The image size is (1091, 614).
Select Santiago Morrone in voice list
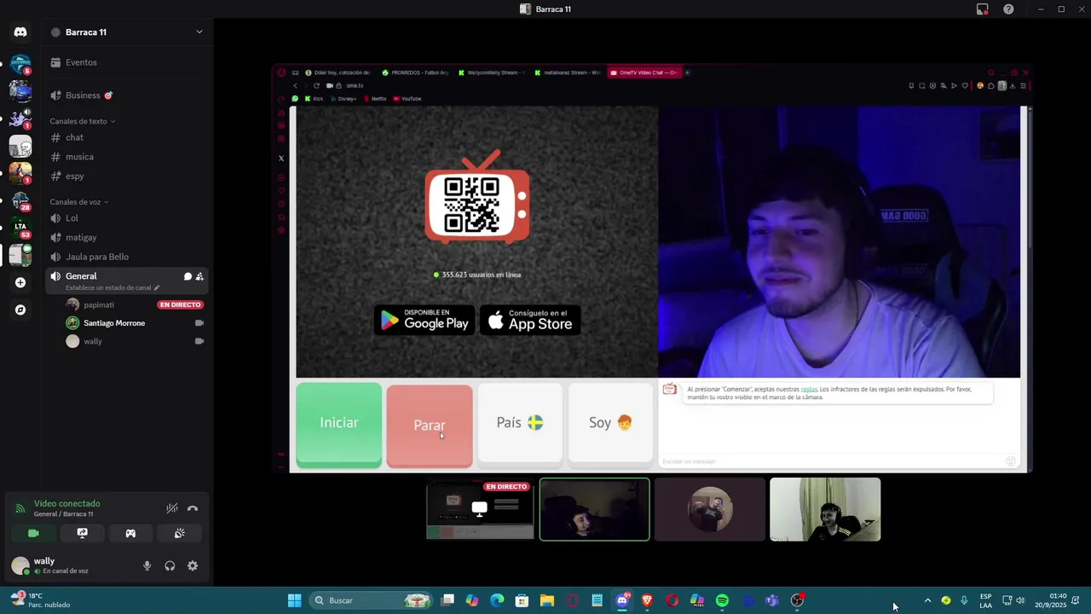pos(135,323)
